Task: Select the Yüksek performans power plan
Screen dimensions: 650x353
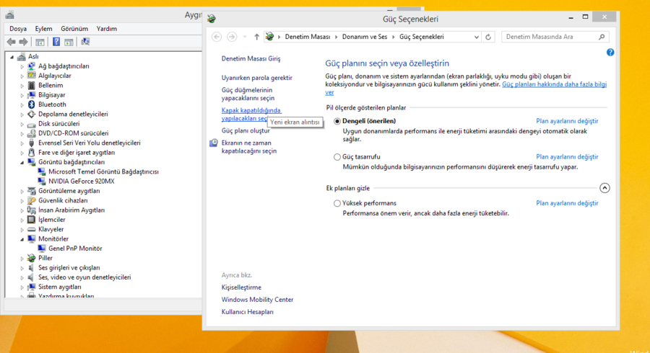Action: pyautogui.click(x=337, y=204)
